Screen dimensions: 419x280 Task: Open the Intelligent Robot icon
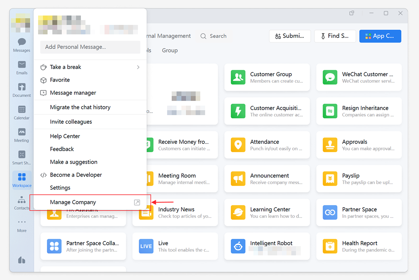click(x=238, y=246)
